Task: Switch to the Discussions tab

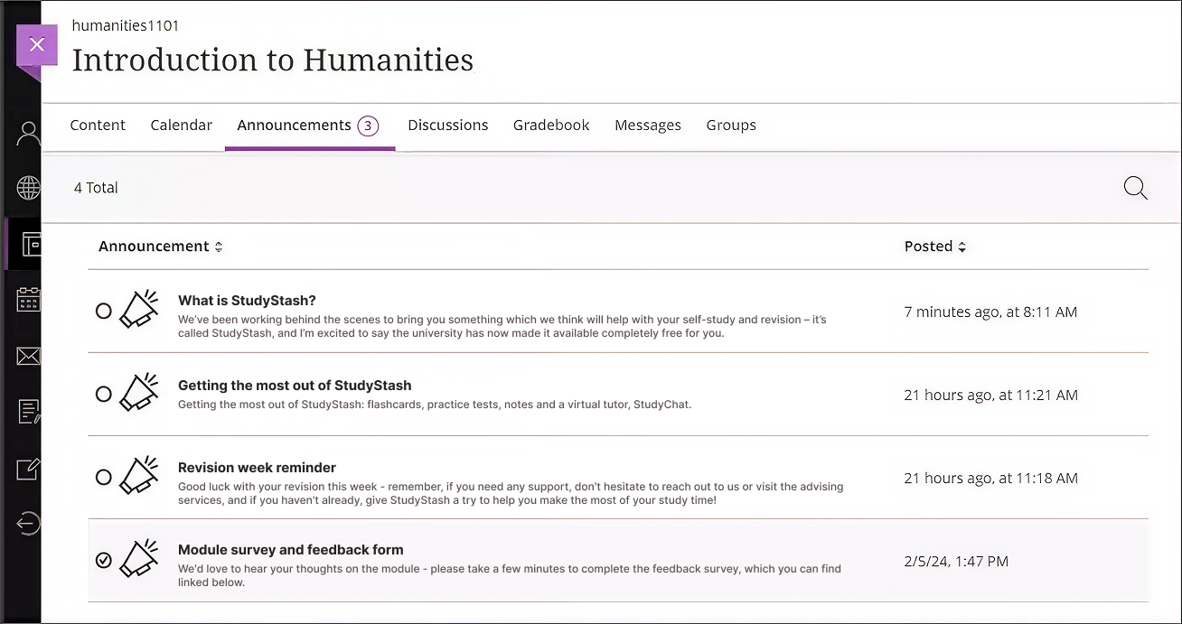Action: point(448,126)
